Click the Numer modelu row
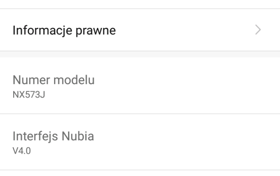This screenshot has height=176, width=280. click(x=140, y=86)
